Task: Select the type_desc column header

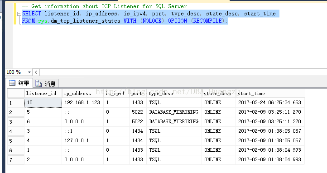Action: 174,93
